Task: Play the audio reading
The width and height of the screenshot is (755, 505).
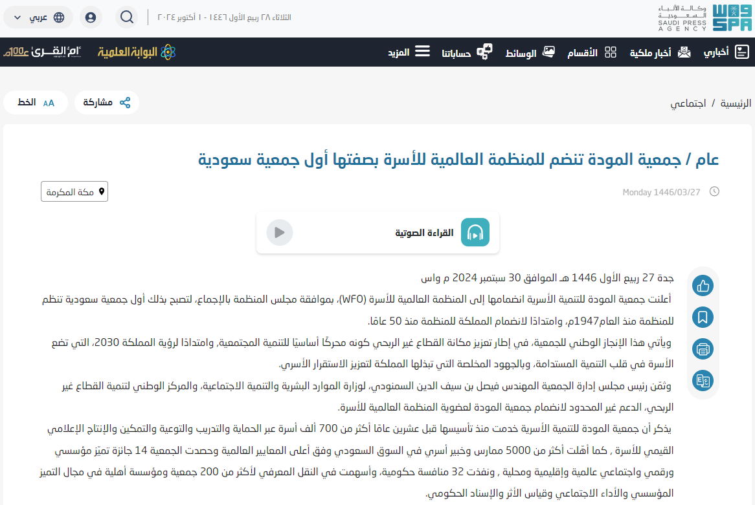Action: (280, 233)
